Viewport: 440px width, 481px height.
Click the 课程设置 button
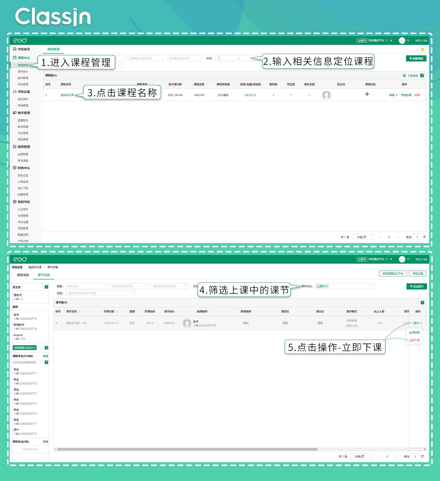point(418,274)
